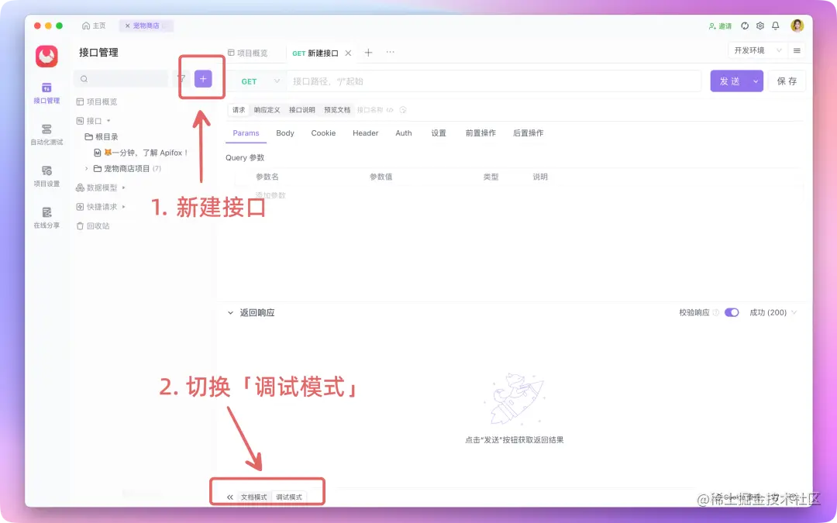This screenshot has height=523, width=837.
Task: Click the 保存 save button
Action: click(x=787, y=81)
